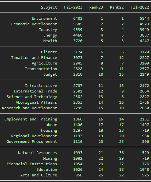Click the 2827 value in Science and Technology row
Viewport: 151px width, 182px height.
point(144,97)
